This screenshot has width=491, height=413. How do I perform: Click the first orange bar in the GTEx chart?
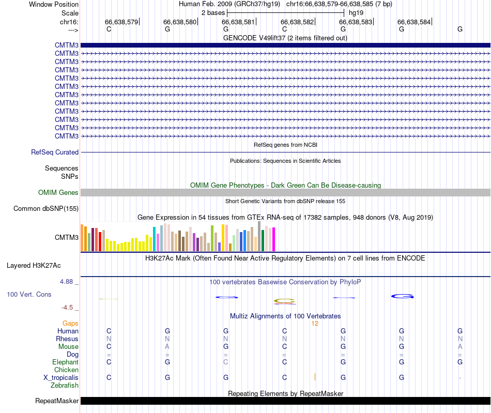coord(82,238)
